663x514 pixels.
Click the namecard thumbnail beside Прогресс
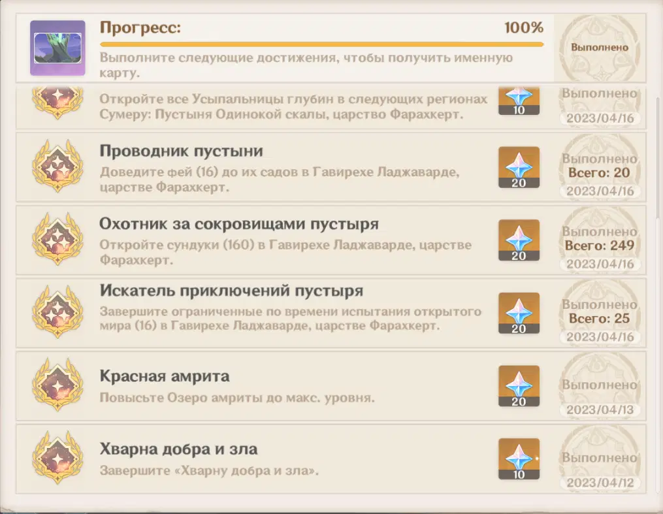tap(57, 48)
